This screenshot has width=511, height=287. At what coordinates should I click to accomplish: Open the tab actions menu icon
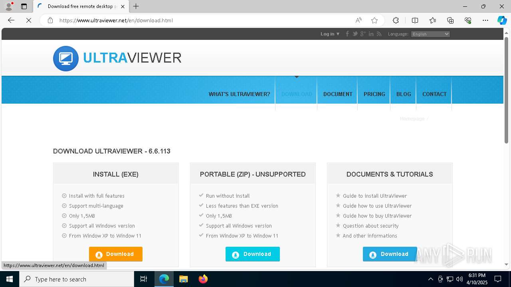pyautogui.click(x=24, y=6)
